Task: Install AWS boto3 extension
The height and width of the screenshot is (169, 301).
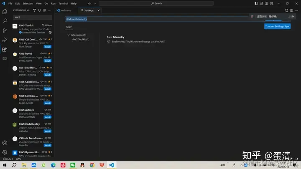Action: [47, 61]
